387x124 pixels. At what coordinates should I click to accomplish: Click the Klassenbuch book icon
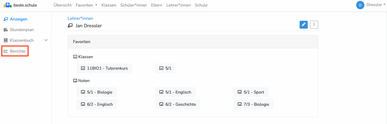pyautogui.click(x=6, y=40)
